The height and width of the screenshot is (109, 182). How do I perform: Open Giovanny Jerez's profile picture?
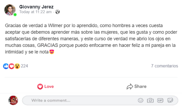[10, 10]
